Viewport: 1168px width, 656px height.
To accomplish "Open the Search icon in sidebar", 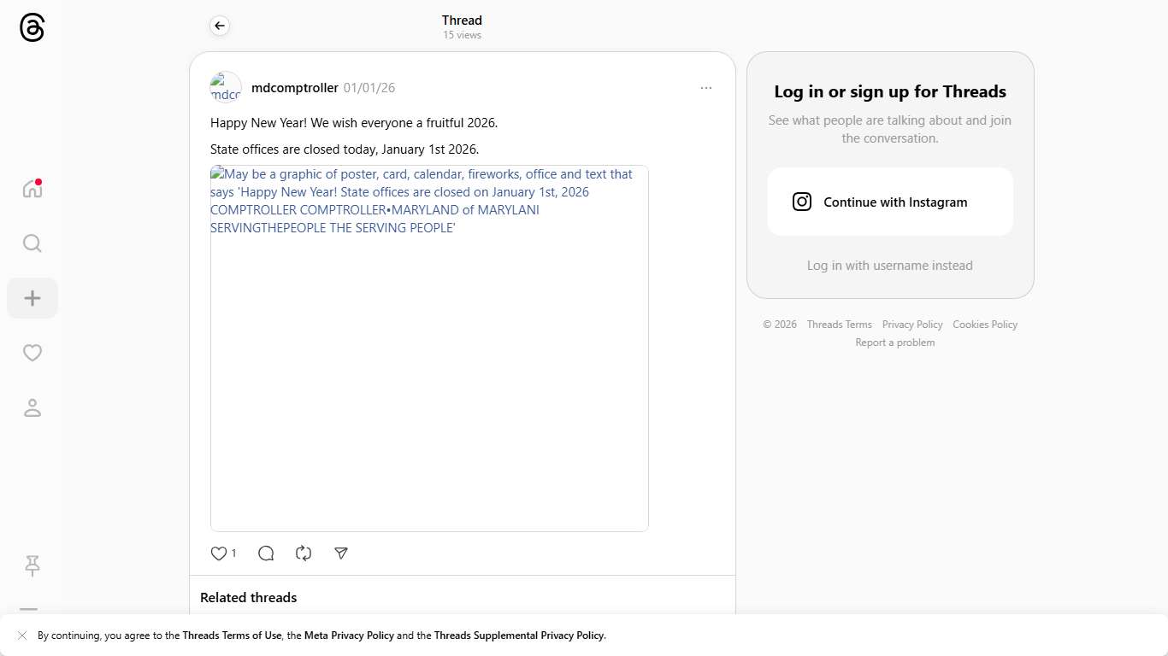I will [32, 243].
